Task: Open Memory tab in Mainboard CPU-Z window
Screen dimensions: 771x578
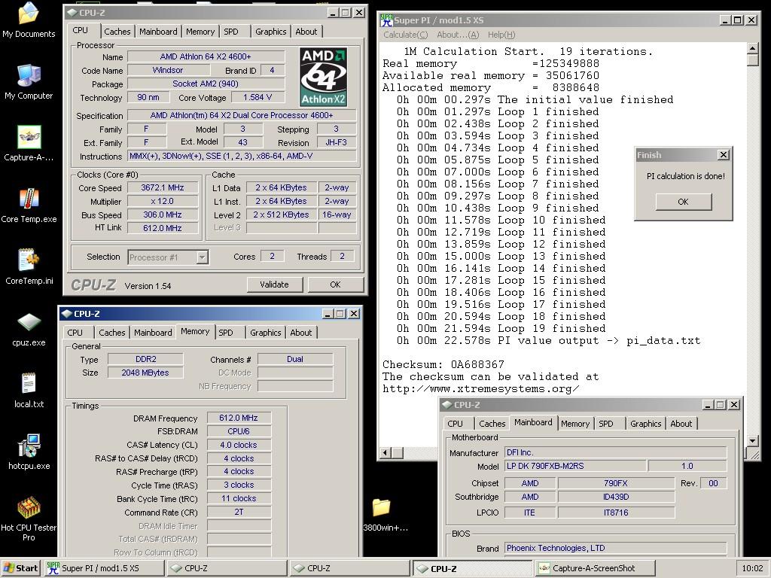Action: 574,424
